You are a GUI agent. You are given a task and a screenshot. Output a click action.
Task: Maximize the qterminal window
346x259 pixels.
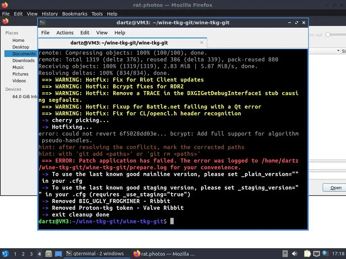point(297,23)
